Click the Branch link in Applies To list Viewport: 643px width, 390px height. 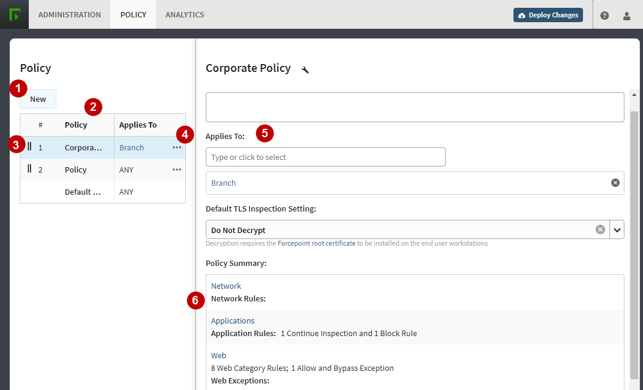[224, 183]
